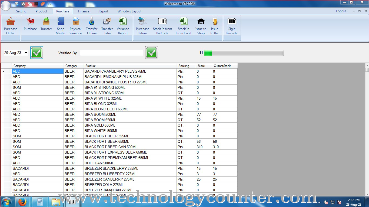Click BOLT CAN 500ML product cell
Viewport: 369px width, 207px height.
click(130, 163)
